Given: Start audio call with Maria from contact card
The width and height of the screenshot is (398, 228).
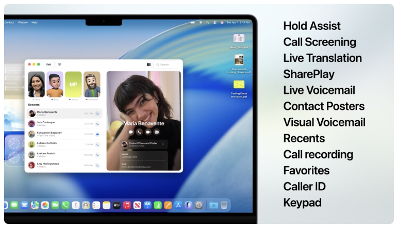Looking at the screenshot, I should click(139, 132).
